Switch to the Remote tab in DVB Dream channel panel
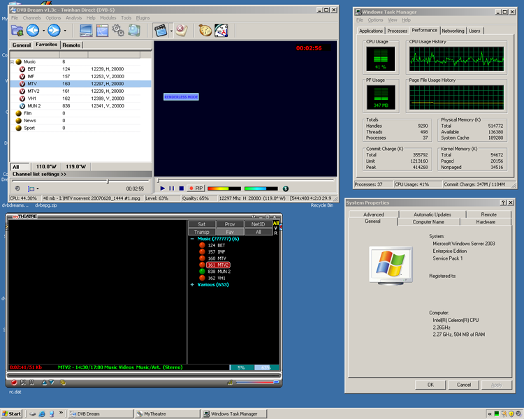 71,45
